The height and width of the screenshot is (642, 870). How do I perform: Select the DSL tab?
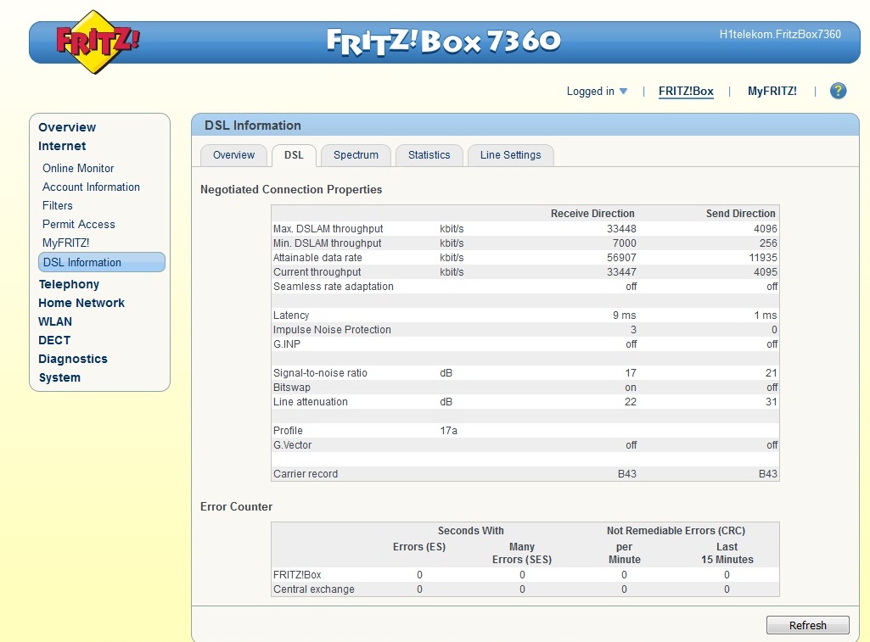tap(294, 155)
